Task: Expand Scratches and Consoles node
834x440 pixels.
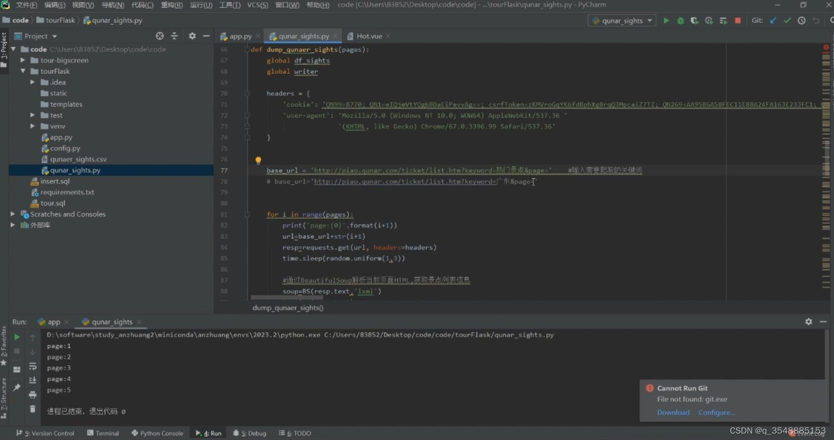Action: click(x=13, y=214)
